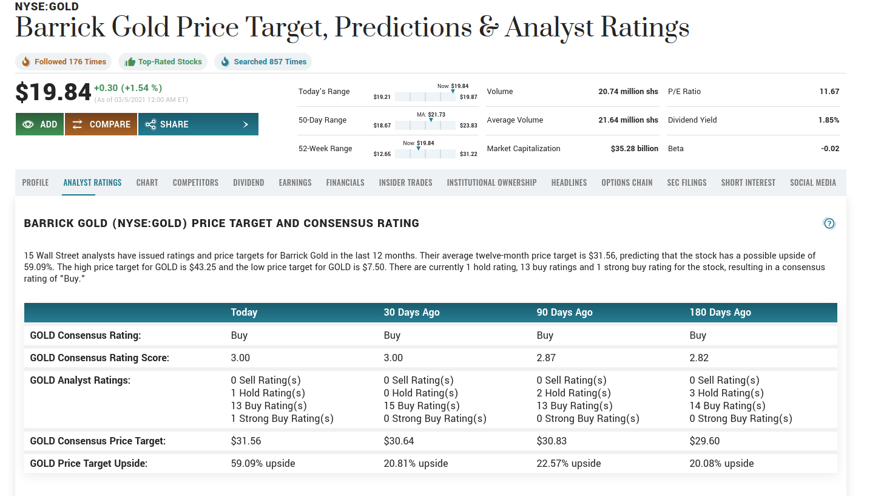Screen dimensions: 881x496
Task: Open the help question mark icon
Action: point(829,224)
